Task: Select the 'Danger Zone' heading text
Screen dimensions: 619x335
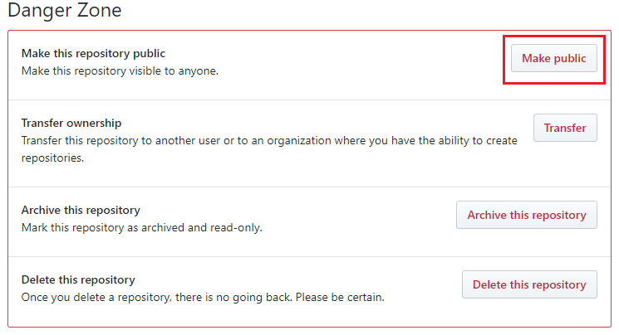Action: [x=64, y=10]
